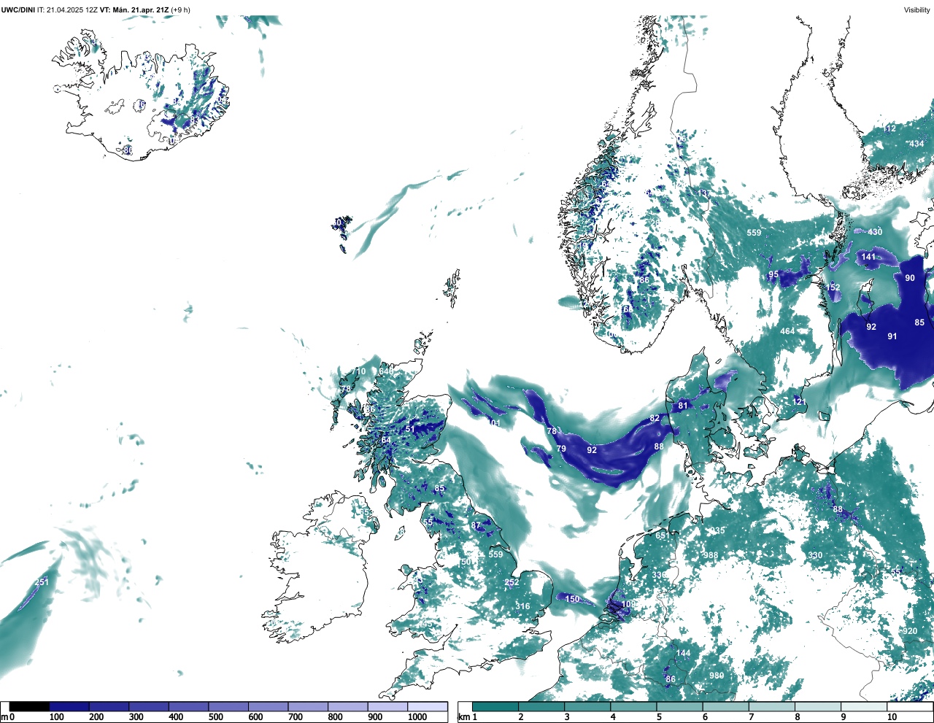Click the '90' value in the Baltic fog area

click(x=910, y=278)
